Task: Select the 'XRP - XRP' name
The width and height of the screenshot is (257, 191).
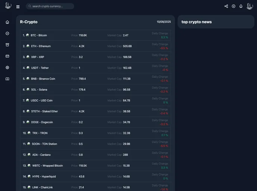Action: point(37,57)
